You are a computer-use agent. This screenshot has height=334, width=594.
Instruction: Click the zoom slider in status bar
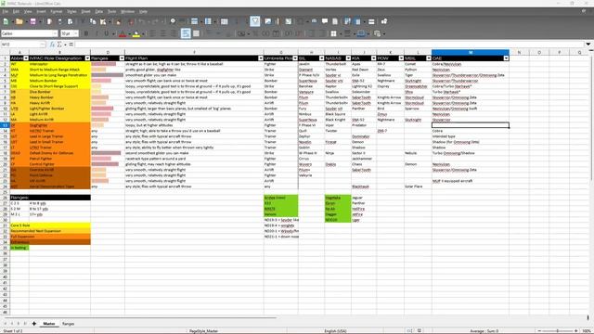pyautogui.click(x=557, y=331)
